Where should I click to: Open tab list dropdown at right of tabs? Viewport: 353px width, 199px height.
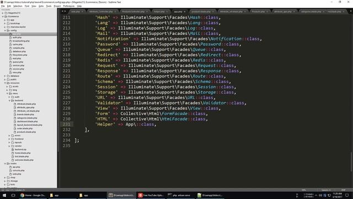click(350, 11)
